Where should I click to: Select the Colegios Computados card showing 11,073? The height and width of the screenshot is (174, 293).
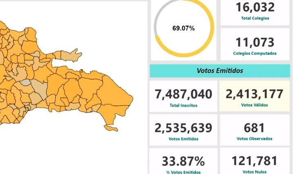pyautogui.click(x=255, y=45)
